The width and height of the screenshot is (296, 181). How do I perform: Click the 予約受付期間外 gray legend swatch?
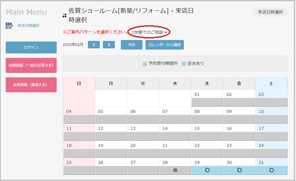tap(145, 64)
